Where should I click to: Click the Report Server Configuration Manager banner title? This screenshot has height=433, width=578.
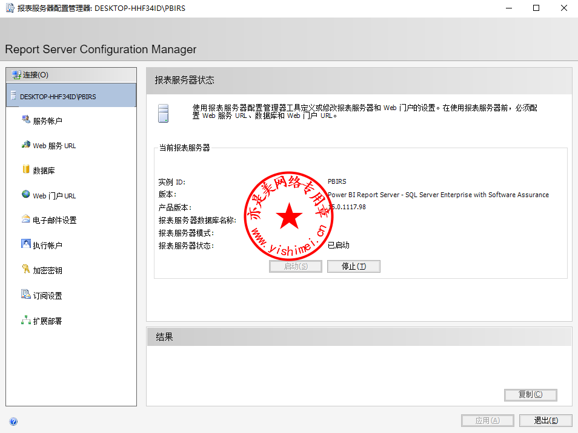[101, 50]
